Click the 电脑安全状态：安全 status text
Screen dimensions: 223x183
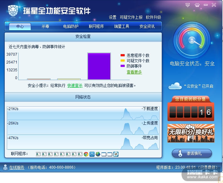[x=192, y=64]
